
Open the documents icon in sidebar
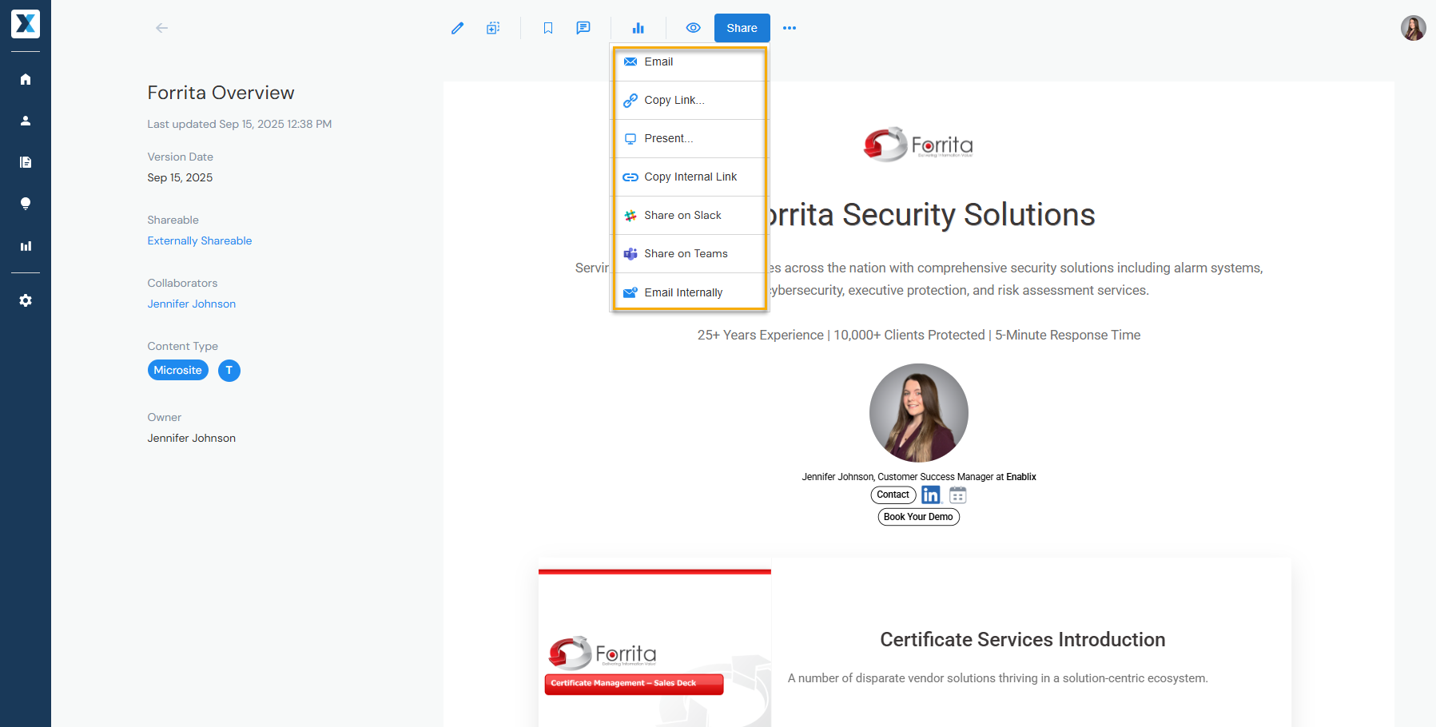coord(26,162)
